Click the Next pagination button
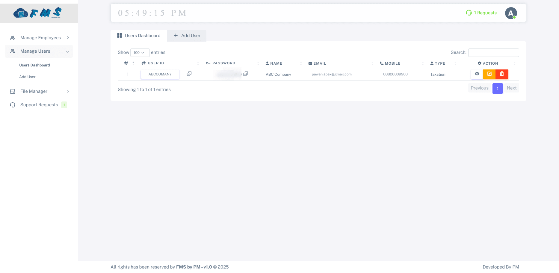The image size is (559, 273). [x=512, y=88]
